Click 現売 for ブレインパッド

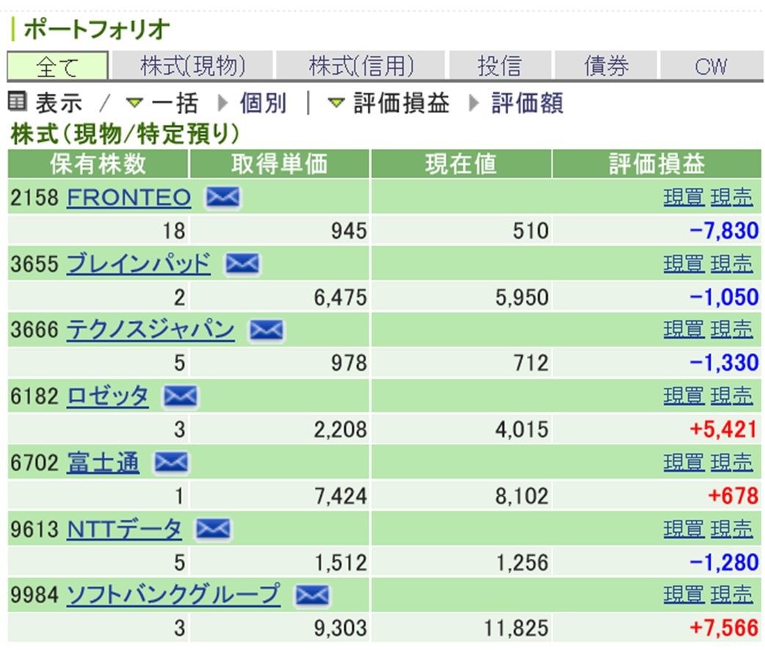coord(732,264)
